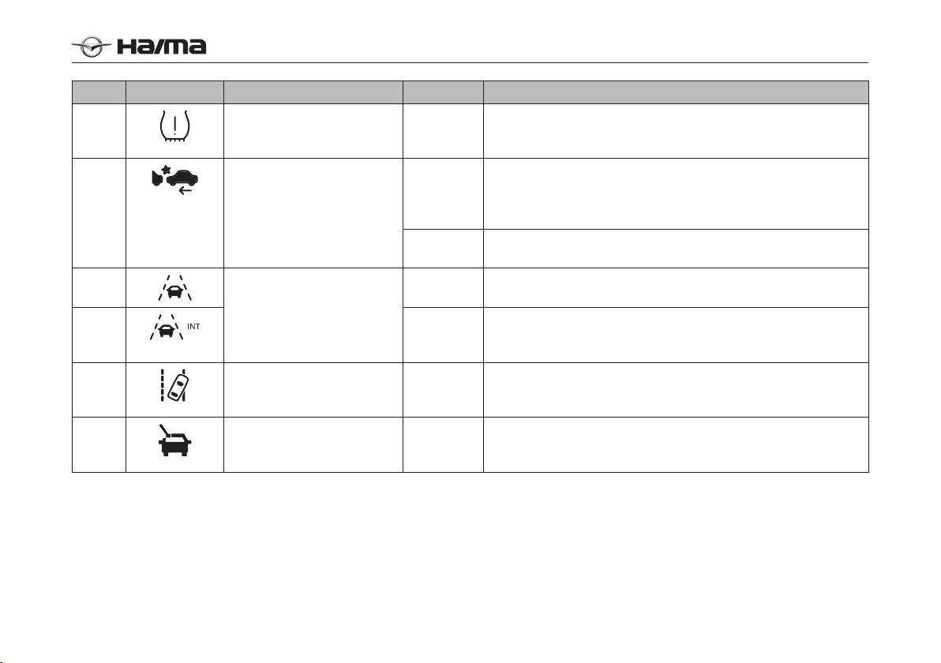Select the forward collision warning icon
Image resolution: width=941 pixels, height=663 pixels.
click(x=174, y=179)
